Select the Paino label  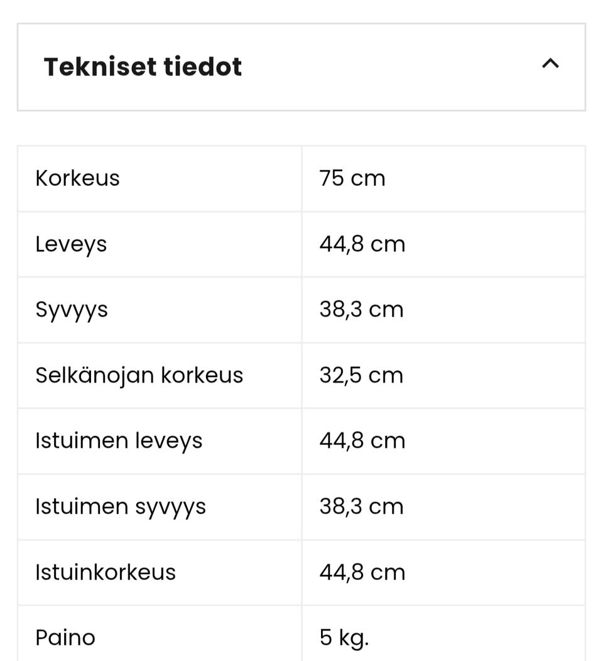(x=65, y=638)
